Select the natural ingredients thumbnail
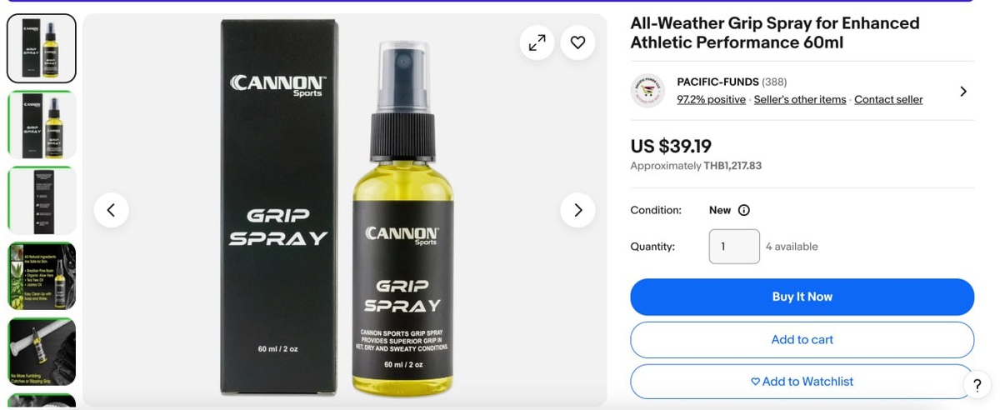 (x=42, y=276)
